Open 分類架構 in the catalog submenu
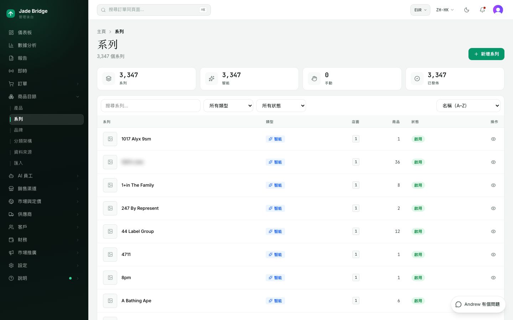The width and height of the screenshot is (513, 320). (x=46, y=141)
